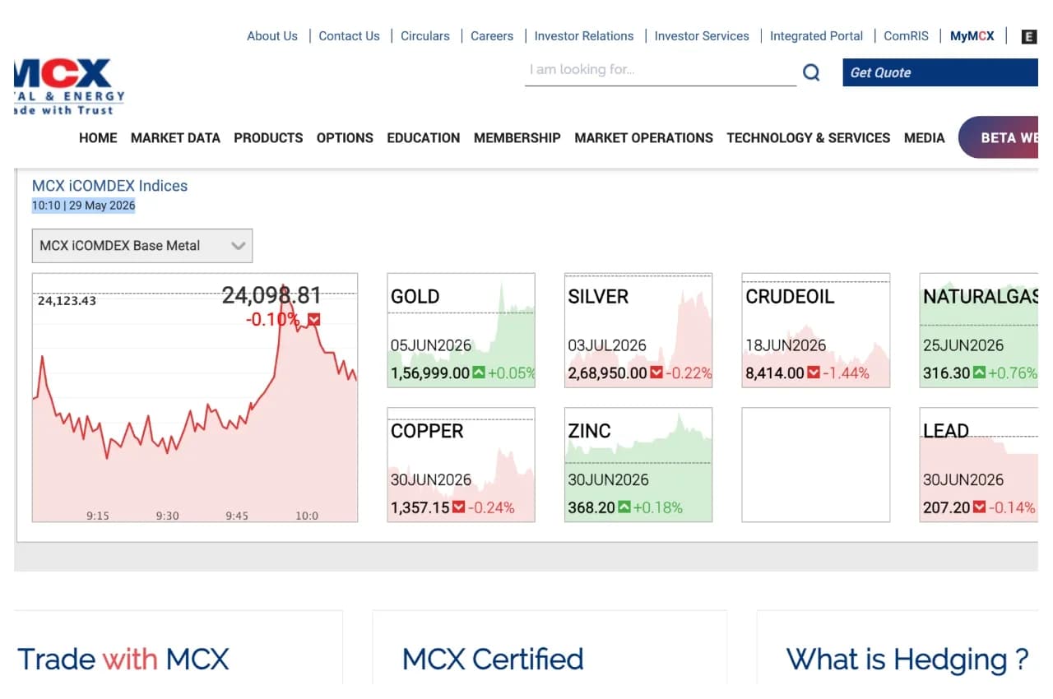Click the CRUDEOIL expiry 18JUN2026

[786, 345]
